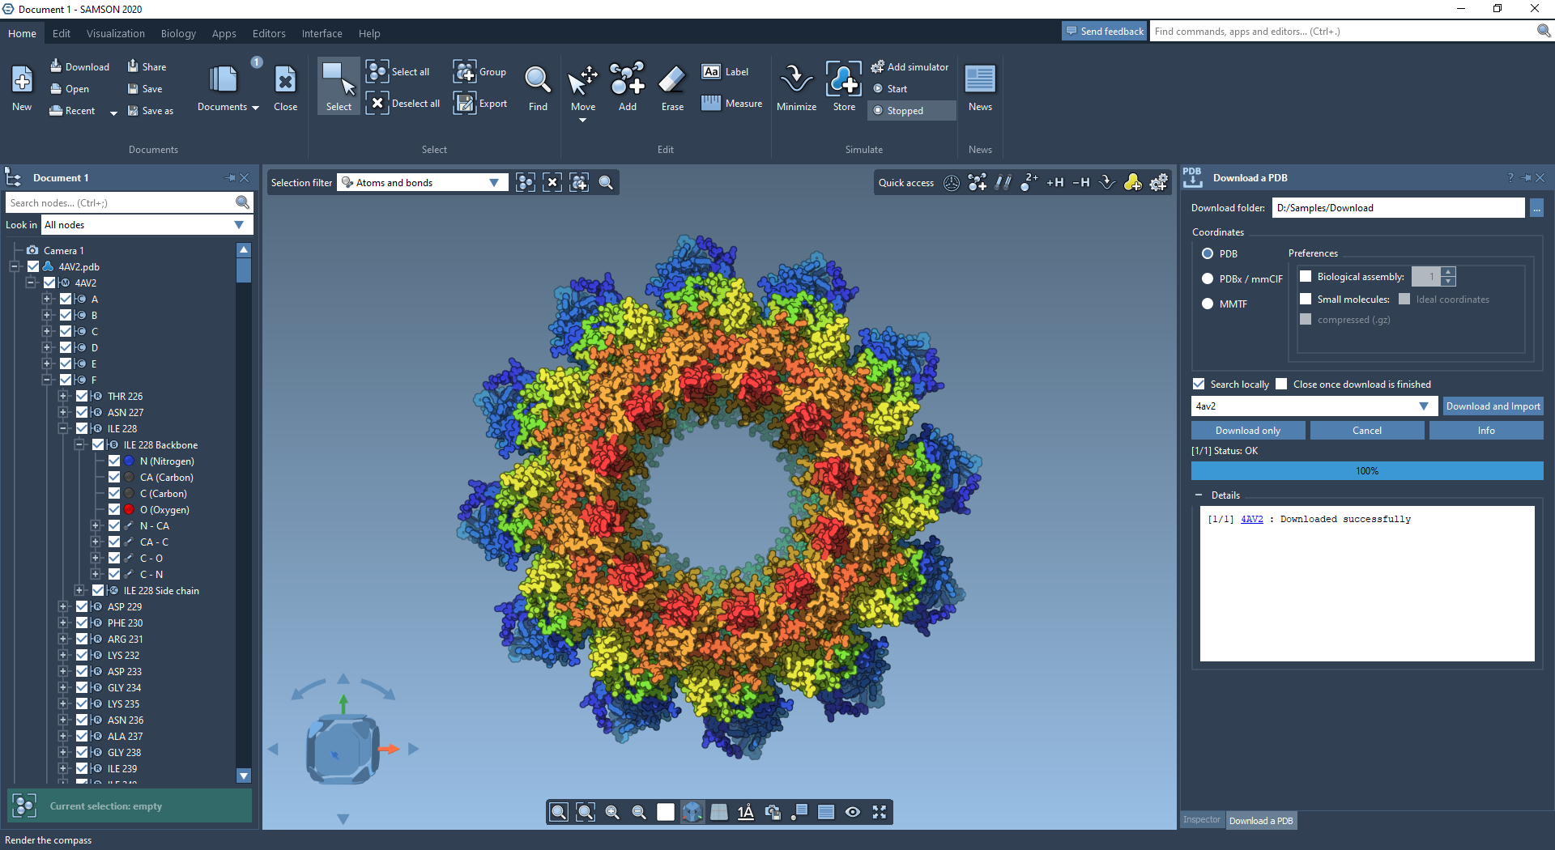Click the fullscreen icon in viewport toolbar
The image size is (1555, 850).
(880, 812)
